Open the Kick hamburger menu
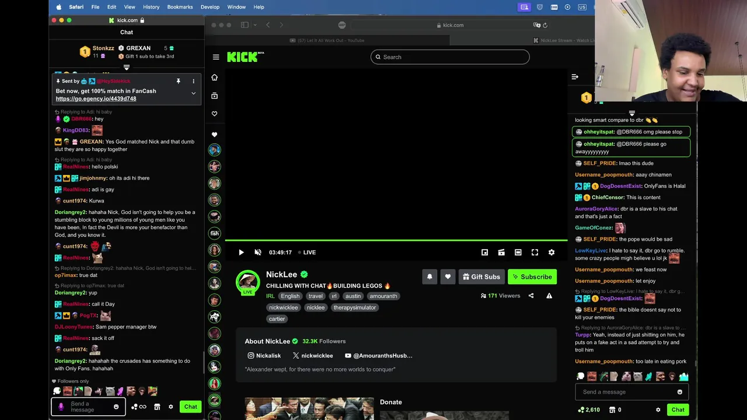 point(216,57)
